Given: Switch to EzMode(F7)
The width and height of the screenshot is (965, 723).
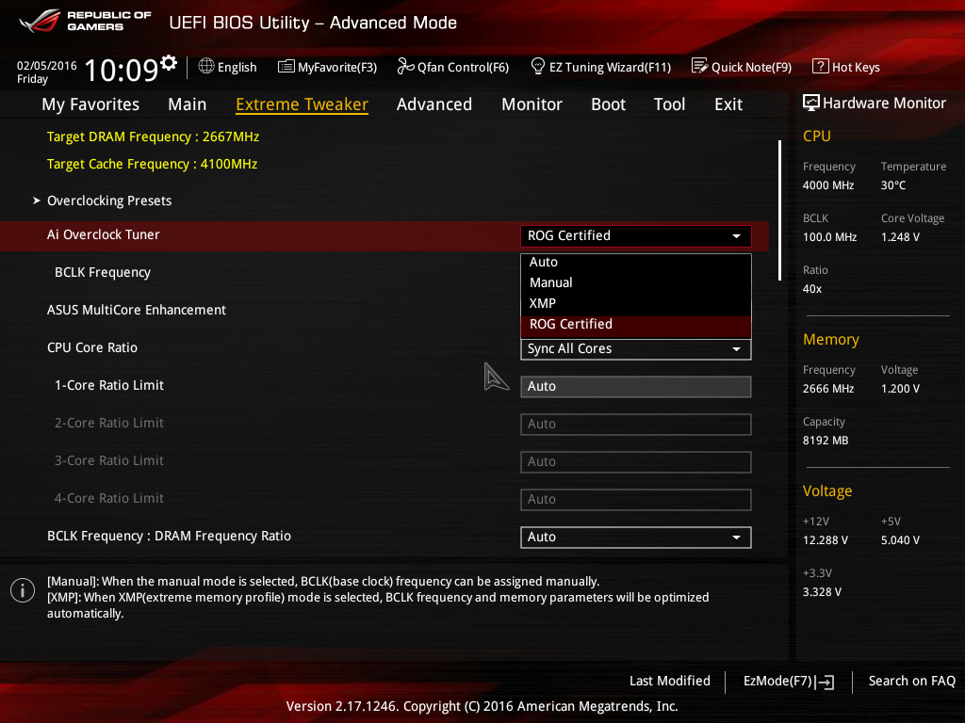Looking at the screenshot, I should point(789,682).
